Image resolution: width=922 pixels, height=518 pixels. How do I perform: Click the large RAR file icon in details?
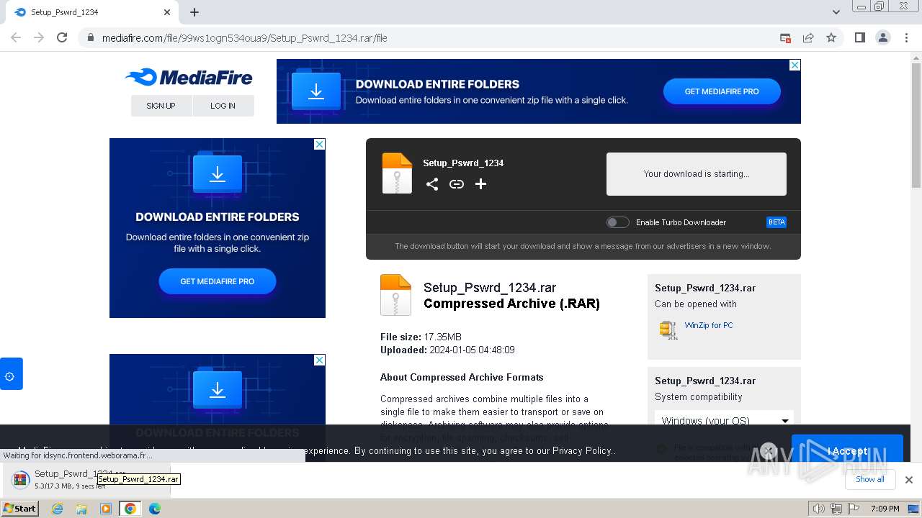pos(395,295)
